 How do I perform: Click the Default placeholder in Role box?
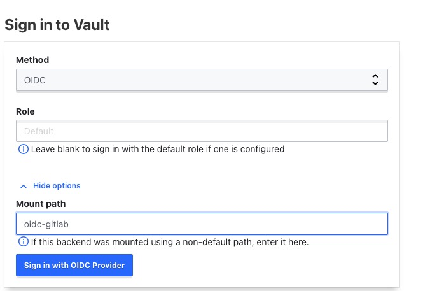point(39,131)
